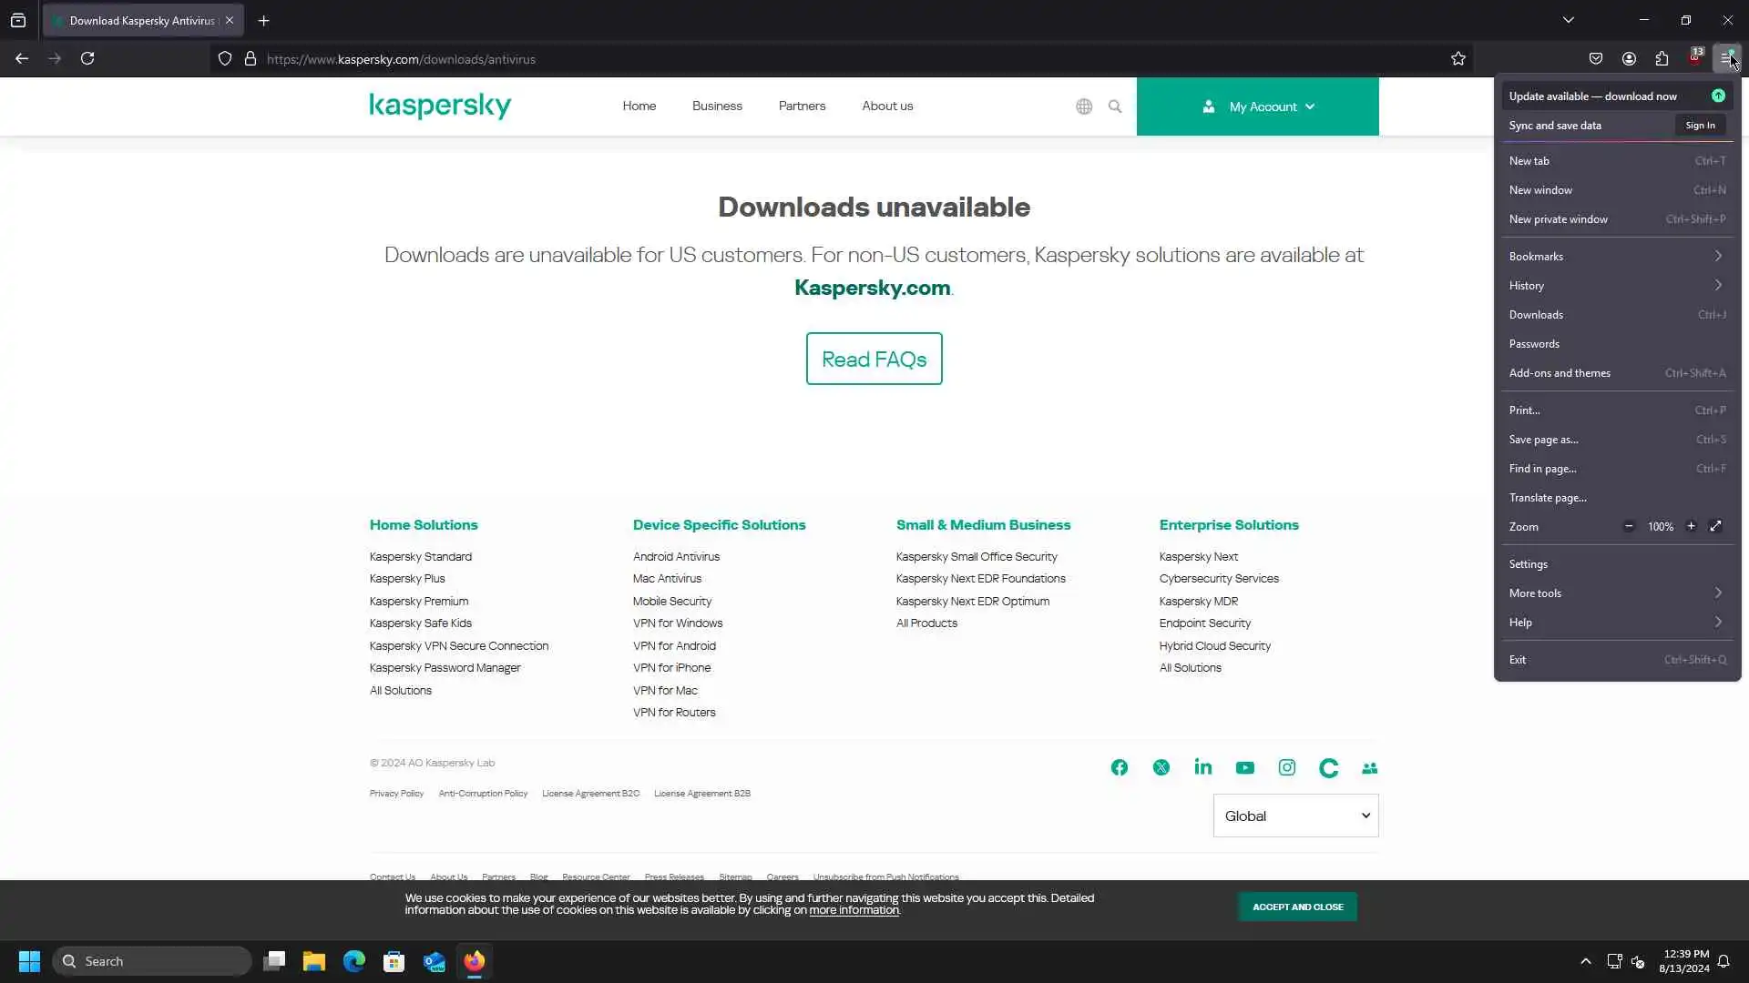The width and height of the screenshot is (1749, 983).
Task: Accept and close the cookie banner
Action: click(1297, 907)
